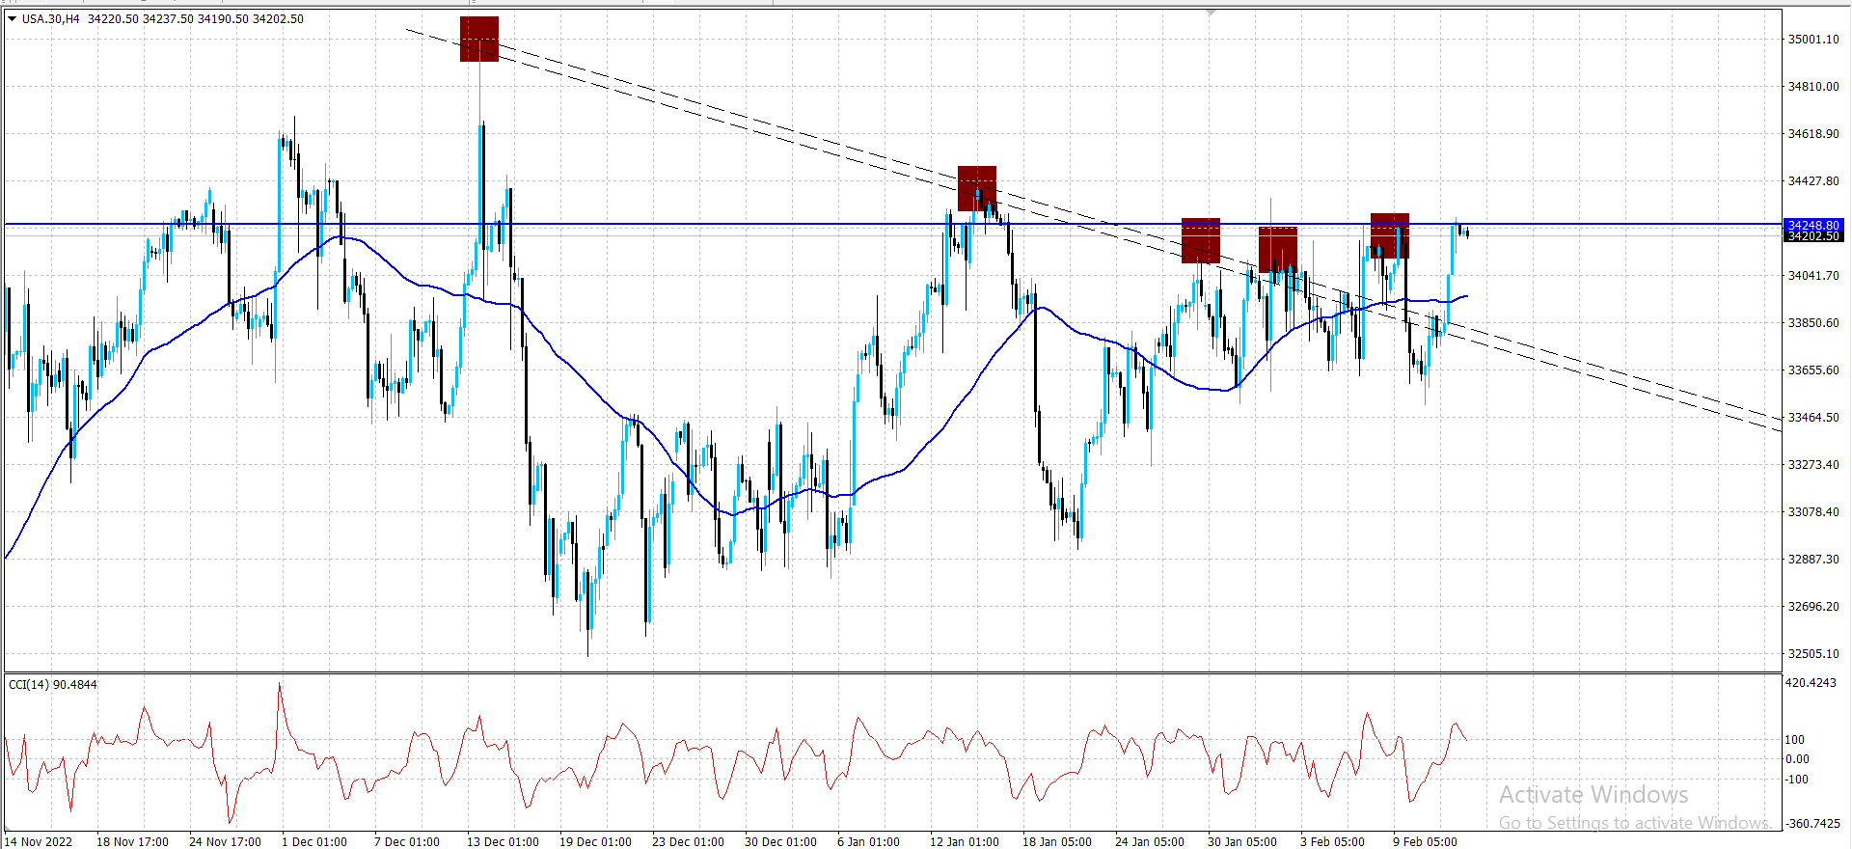
Task: Click the black 34202.50 current price label
Action: [1812, 236]
